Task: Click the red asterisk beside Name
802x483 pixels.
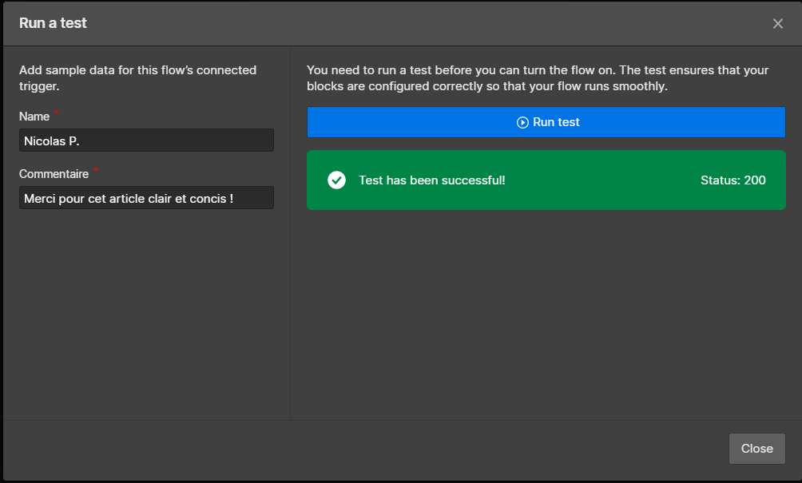Action: coord(57,114)
